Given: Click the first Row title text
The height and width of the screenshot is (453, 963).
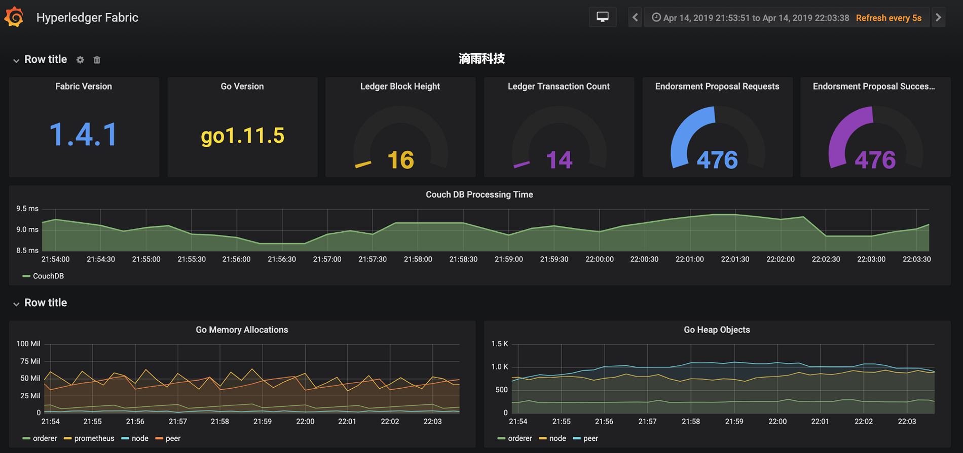Looking at the screenshot, I should tap(46, 59).
